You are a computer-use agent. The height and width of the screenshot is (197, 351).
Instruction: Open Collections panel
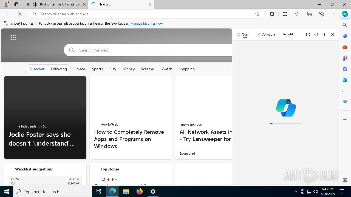coord(309,14)
